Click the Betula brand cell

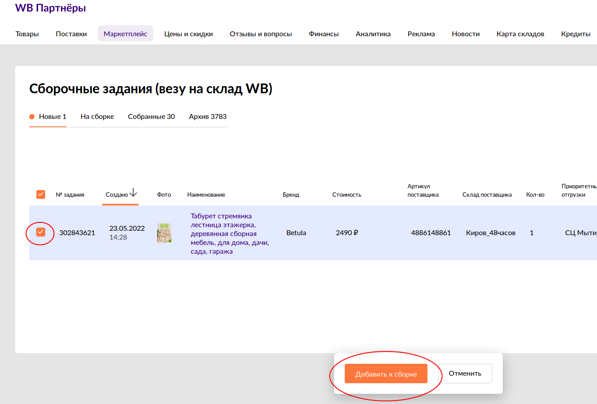tap(296, 233)
